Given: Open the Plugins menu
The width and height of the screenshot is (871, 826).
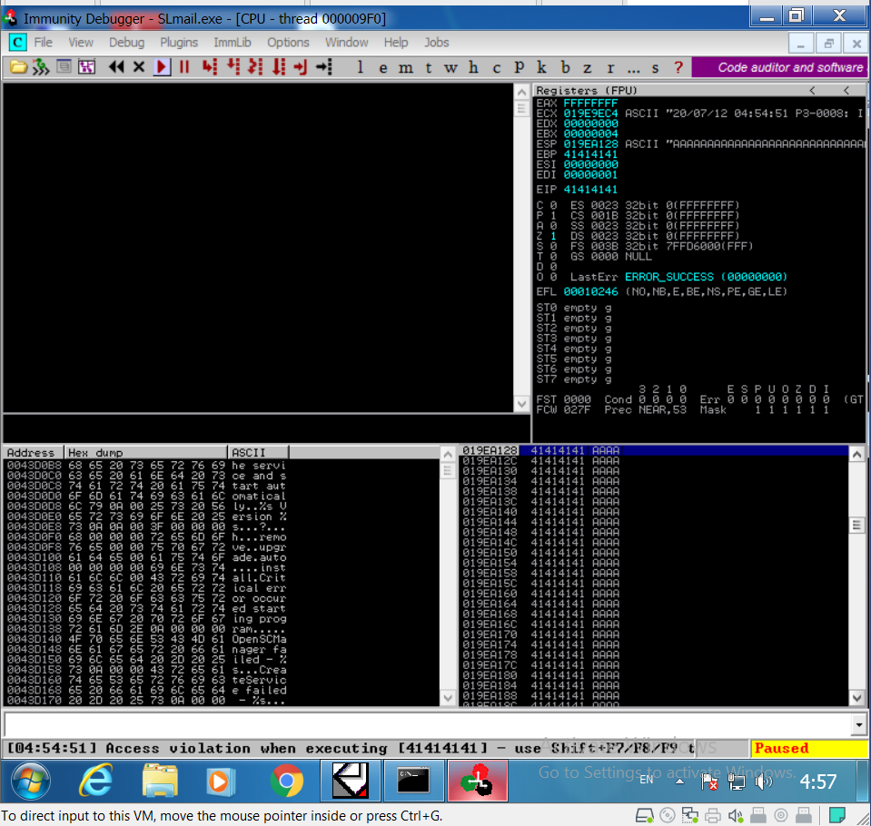Looking at the screenshot, I should tap(179, 42).
